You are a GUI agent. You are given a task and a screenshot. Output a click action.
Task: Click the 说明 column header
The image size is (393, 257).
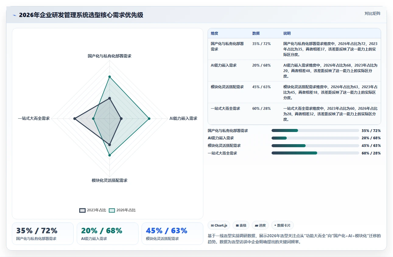287,33
